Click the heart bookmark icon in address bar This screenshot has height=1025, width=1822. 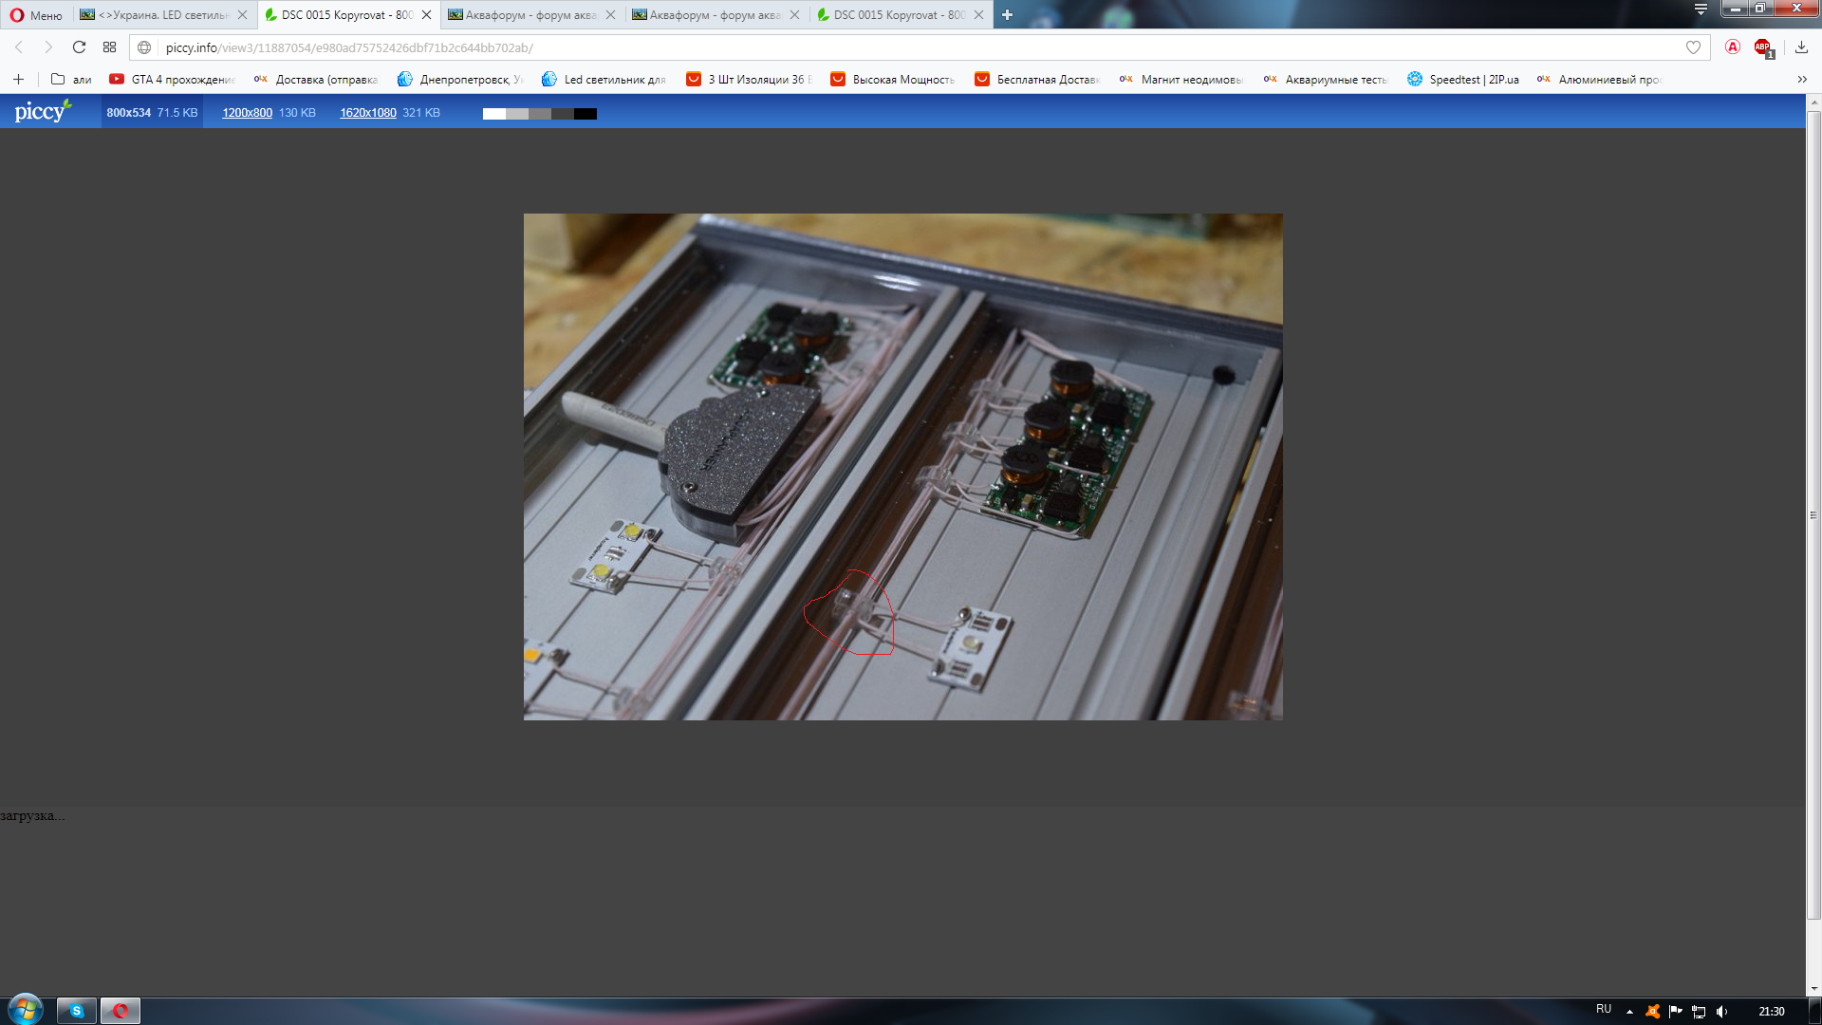click(x=1693, y=47)
